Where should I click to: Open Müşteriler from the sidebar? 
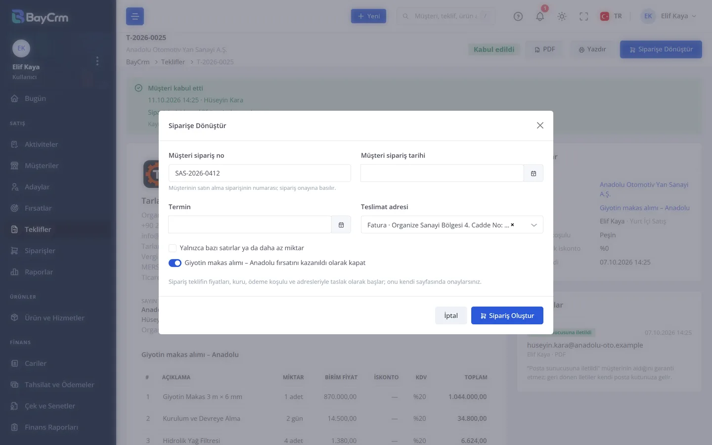58,166
